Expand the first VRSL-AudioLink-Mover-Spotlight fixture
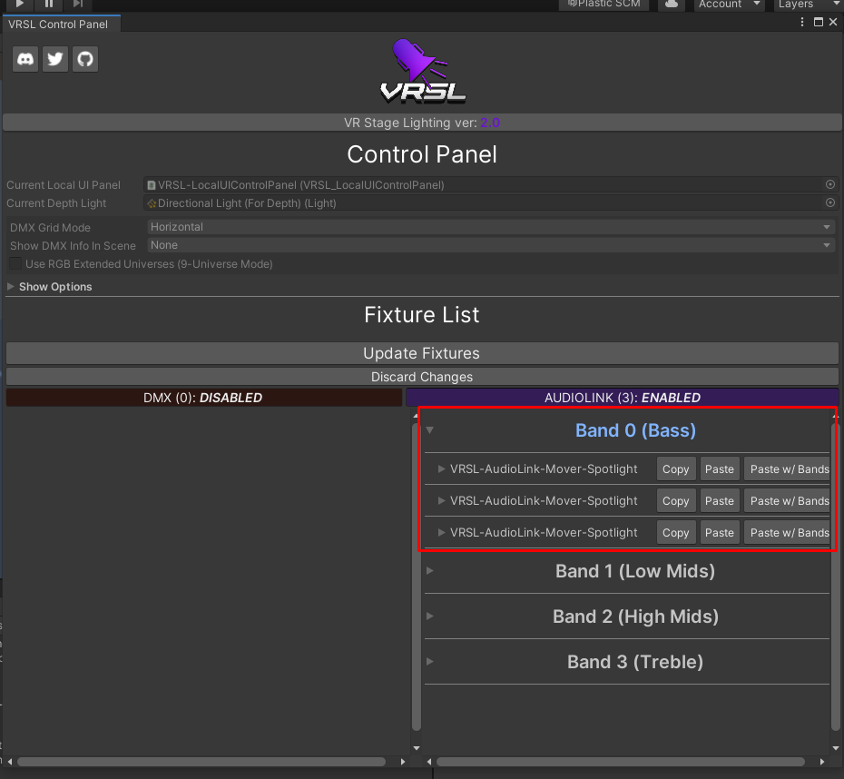Screen dimensions: 844x779 click(441, 468)
